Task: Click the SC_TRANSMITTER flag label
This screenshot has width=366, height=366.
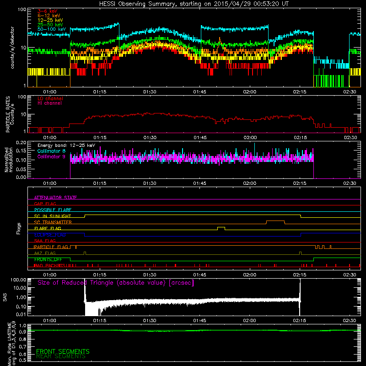Action: point(53,222)
